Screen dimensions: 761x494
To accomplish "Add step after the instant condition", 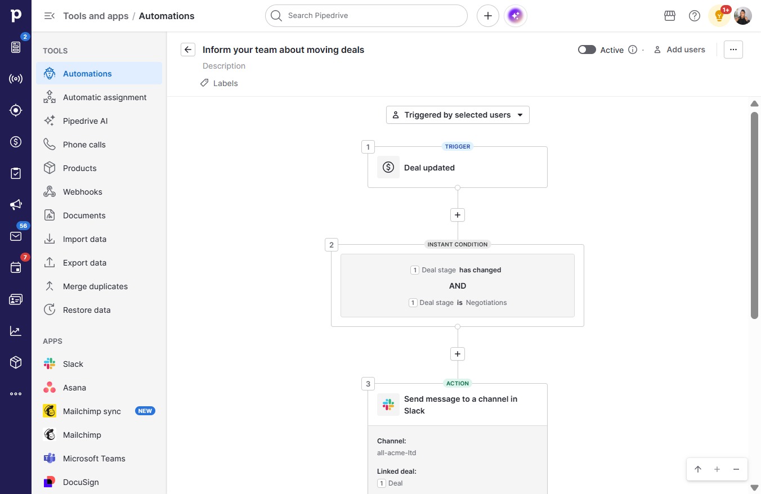I will [458, 354].
